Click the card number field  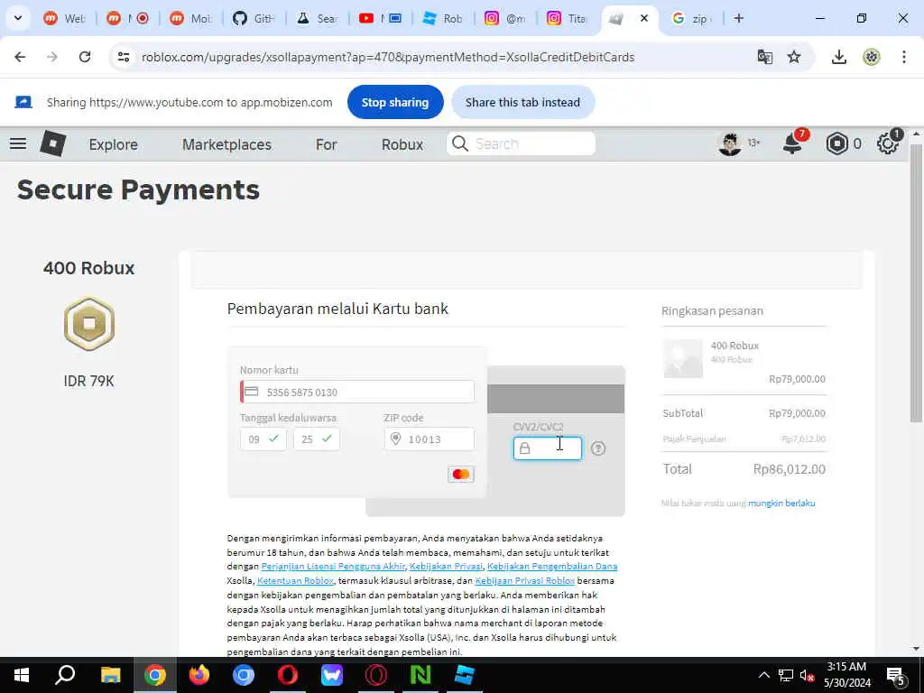(x=357, y=392)
